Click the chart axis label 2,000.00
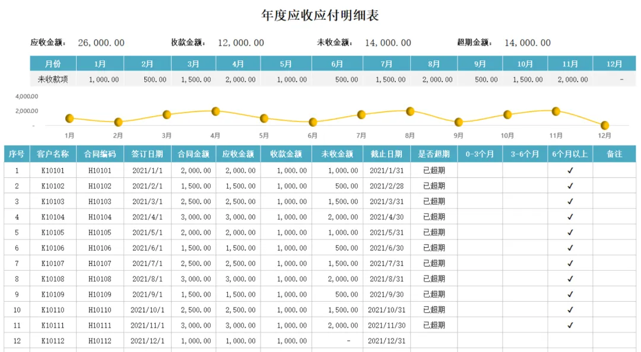Viewport: 641px width, 352px height. click(27, 111)
